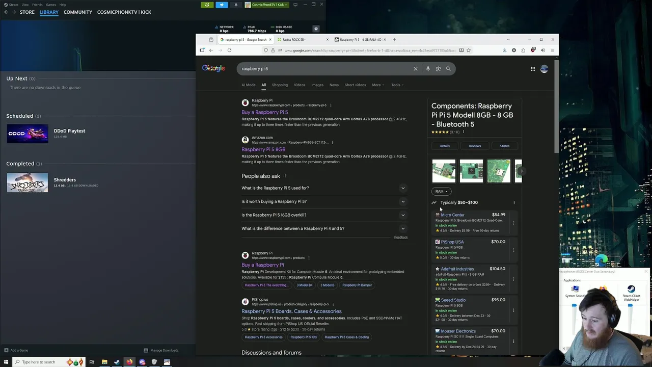Open the RAM filter dropdown
This screenshot has width=652, height=367.
(442, 192)
